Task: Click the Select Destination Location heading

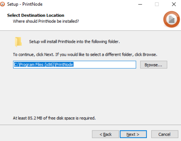Action: (36, 15)
